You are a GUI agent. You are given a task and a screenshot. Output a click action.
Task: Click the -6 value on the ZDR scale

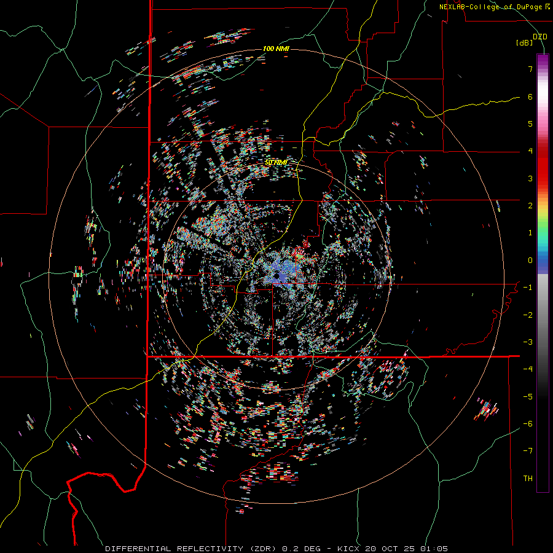(x=528, y=424)
